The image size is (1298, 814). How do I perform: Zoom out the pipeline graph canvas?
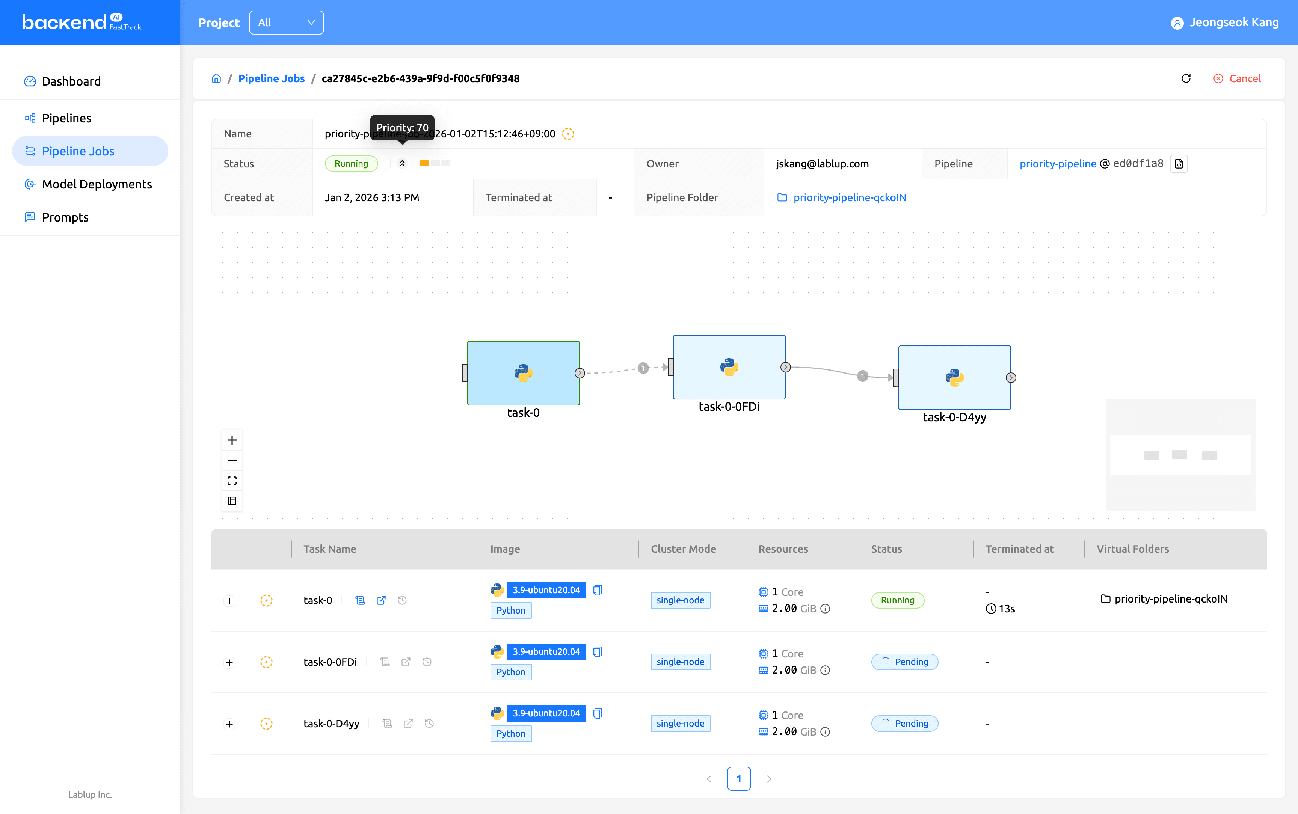pos(232,460)
